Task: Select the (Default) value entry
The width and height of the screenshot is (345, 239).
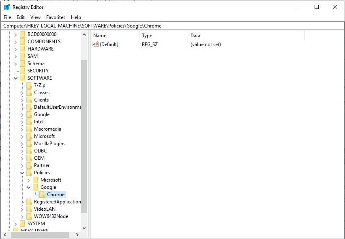Action: [109, 44]
